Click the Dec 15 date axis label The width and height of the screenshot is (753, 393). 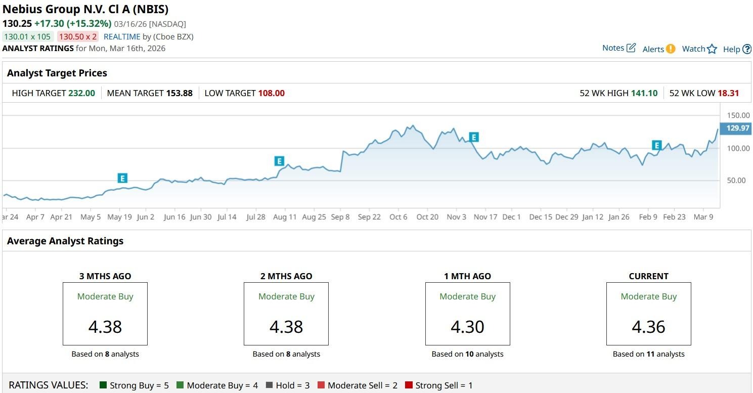[x=541, y=217]
